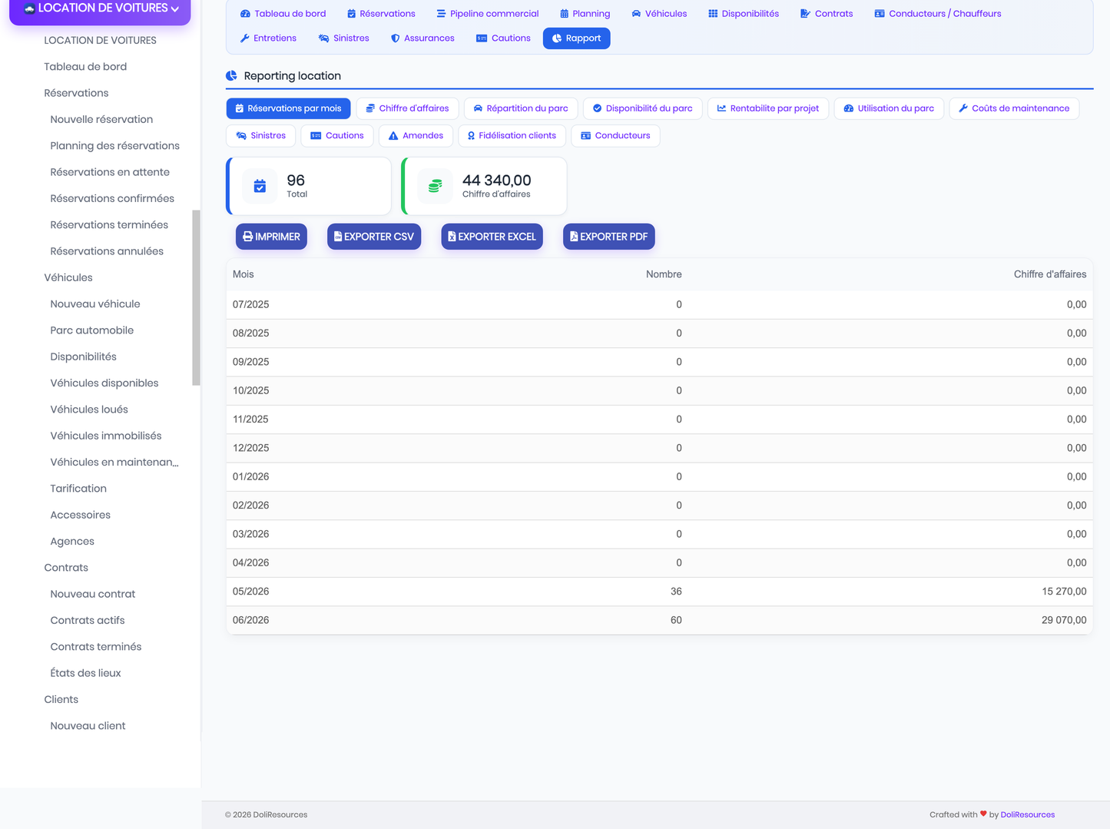Open the Réservations par mois report tab
The width and height of the screenshot is (1110, 829).
click(288, 108)
